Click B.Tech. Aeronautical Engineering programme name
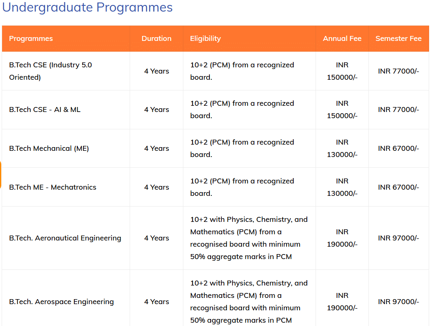The image size is (432, 326). pyautogui.click(x=65, y=238)
